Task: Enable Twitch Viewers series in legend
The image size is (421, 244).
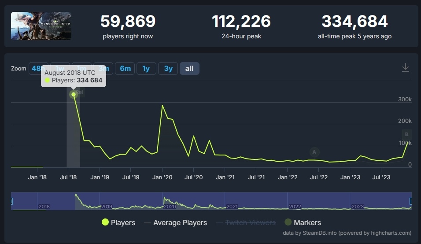Action: 246,222
